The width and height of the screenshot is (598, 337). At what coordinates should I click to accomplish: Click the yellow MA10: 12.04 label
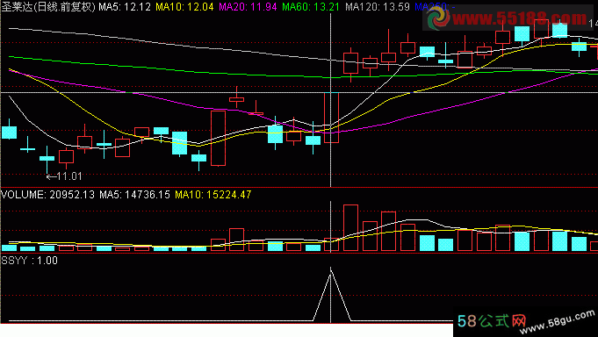[x=184, y=7]
